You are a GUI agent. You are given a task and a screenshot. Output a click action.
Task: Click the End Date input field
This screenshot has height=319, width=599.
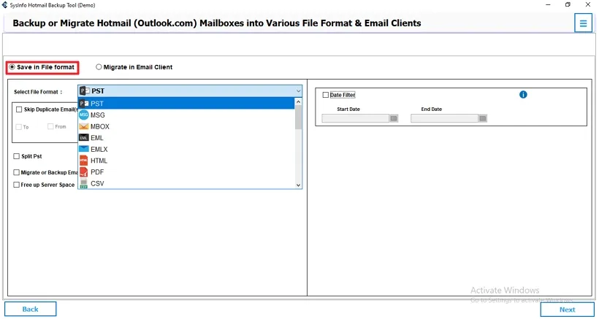click(x=444, y=118)
